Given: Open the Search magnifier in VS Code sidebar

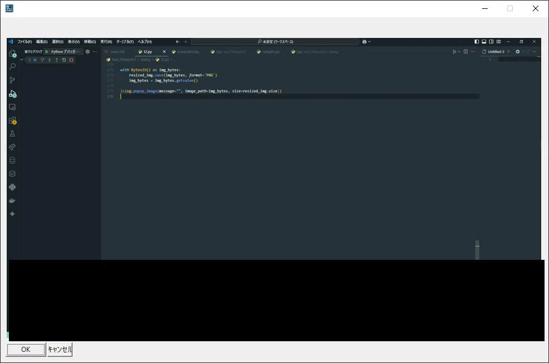Looking at the screenshot, I should tap(12, 66).
